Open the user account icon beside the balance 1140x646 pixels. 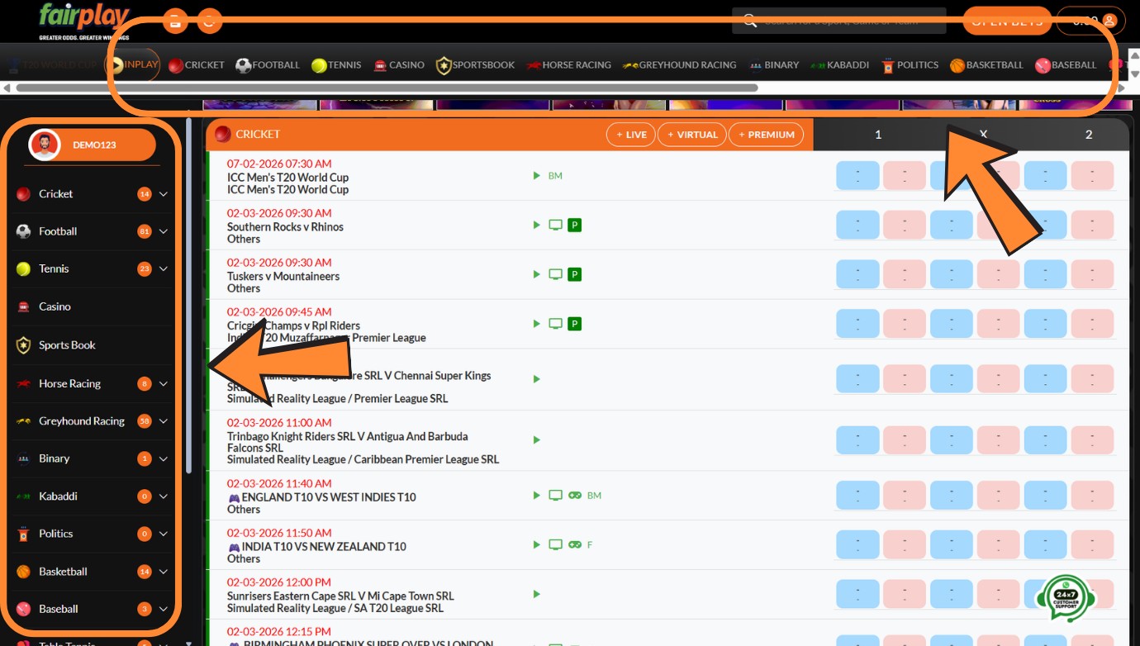tap(1111, 21)
